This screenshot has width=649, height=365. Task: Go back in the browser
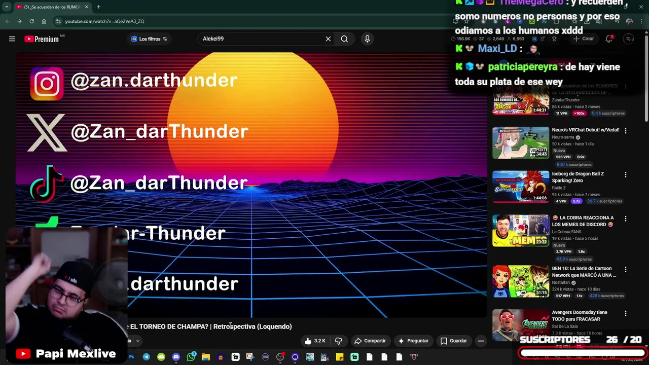pyautogui.click(x=7, y=21)
